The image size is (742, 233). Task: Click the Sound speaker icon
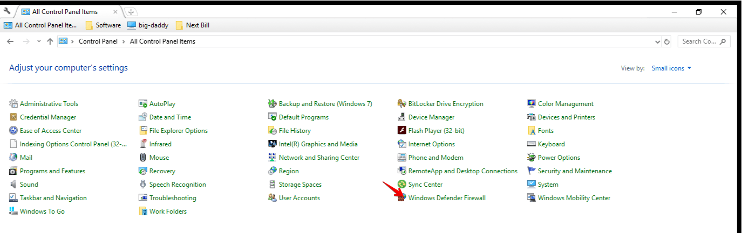(x=13, y=185)
